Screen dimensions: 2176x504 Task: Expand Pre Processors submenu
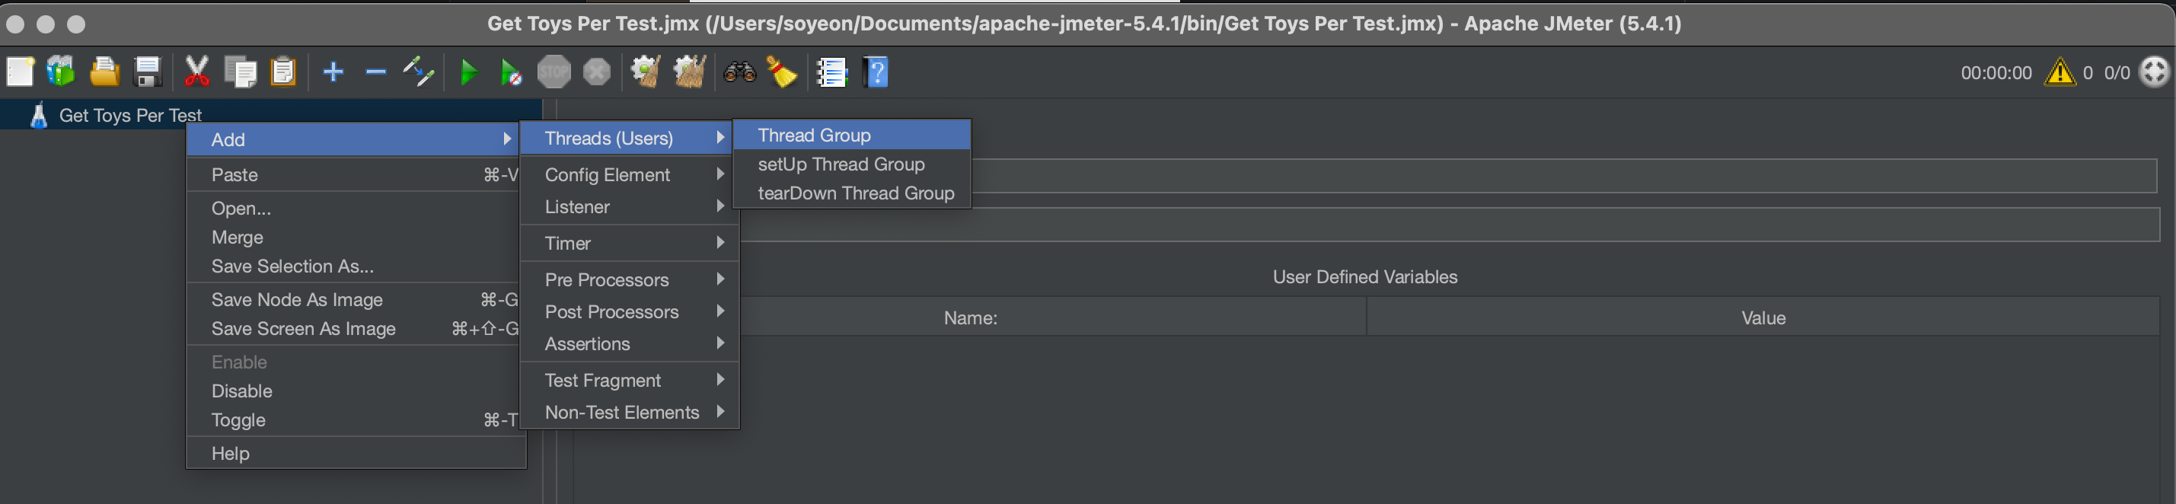[630, 279]
